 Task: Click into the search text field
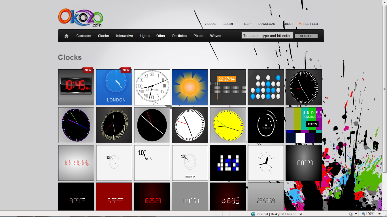click(x=267, y=36)
